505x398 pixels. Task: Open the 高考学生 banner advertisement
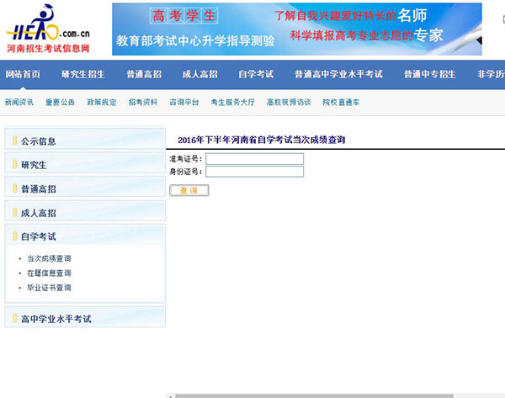pyautogui.click(x=296, y=29)
